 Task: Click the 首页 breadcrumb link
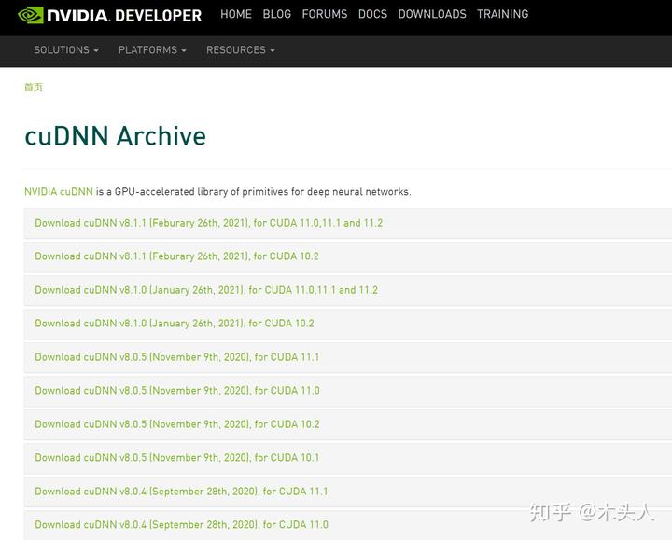click(x=33, y=88)
